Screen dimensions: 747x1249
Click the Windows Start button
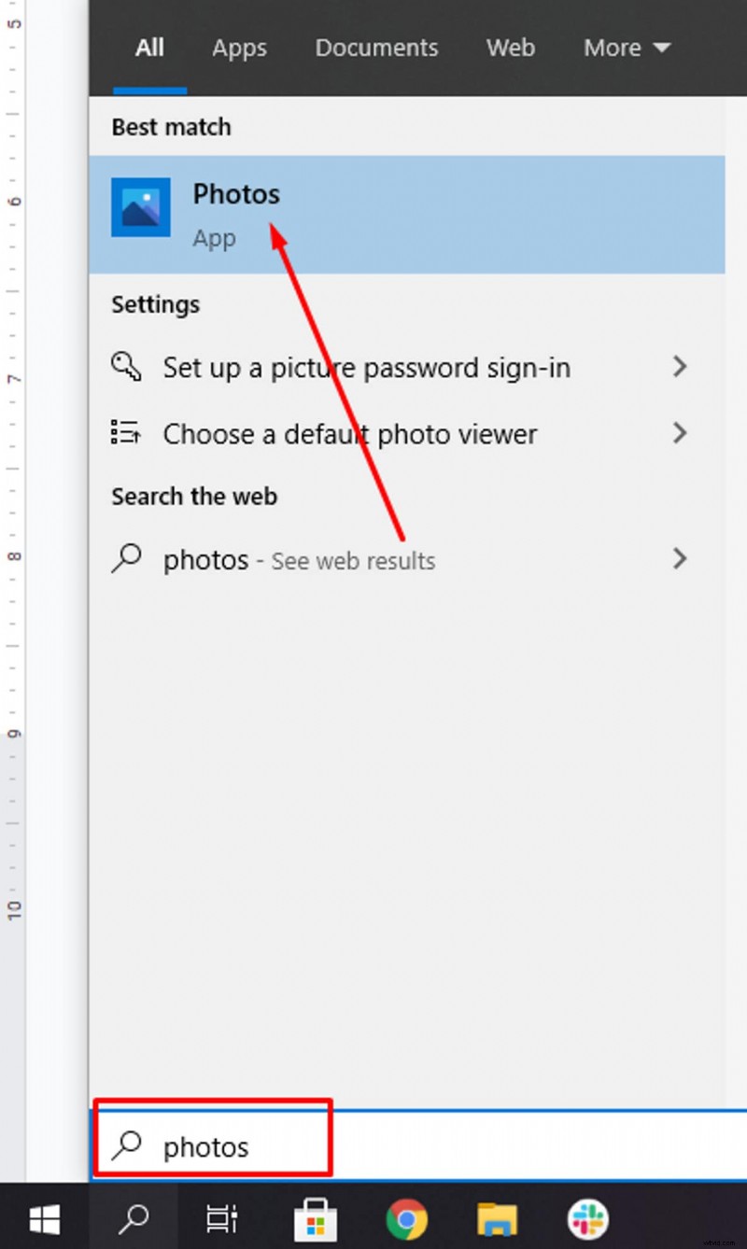[x=44, y=1218]
